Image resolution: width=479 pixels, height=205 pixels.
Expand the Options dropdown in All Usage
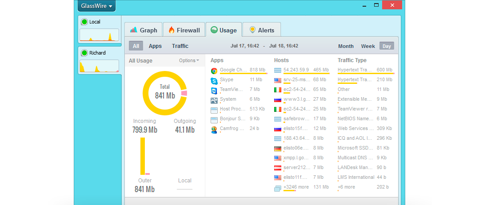tap(189, 60)
